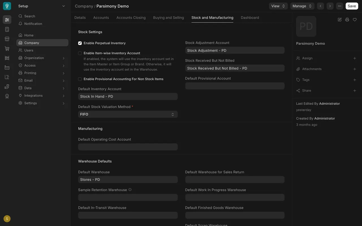This screenshot has width=362, height=226.
Task: Open the View dropdown
Action: [x=278, y=6]
